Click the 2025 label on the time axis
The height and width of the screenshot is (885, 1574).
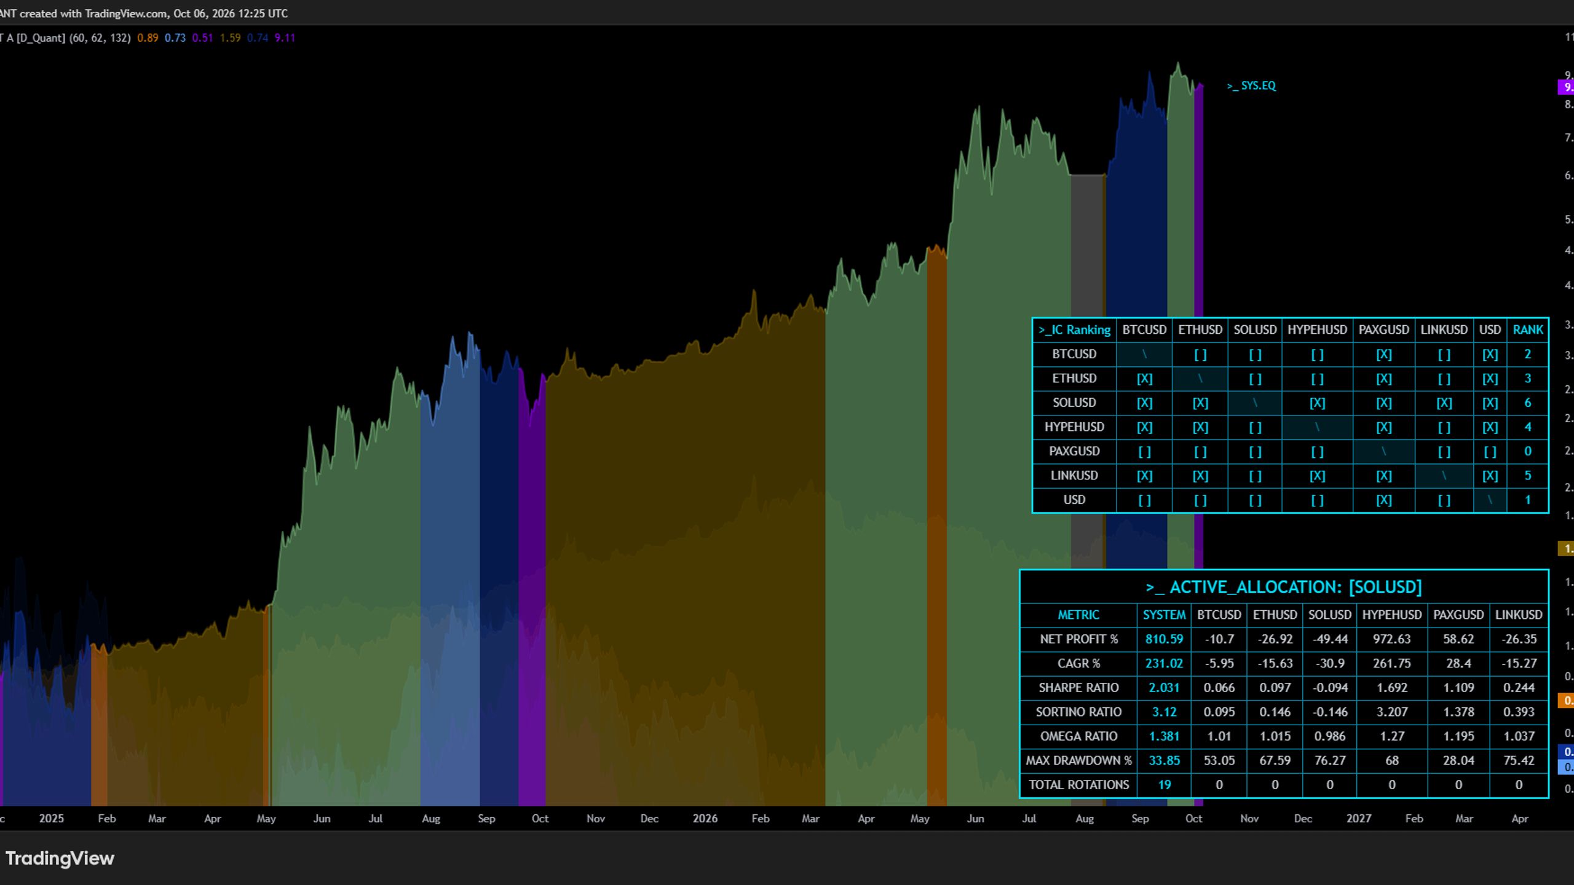(x=51, y=819)
